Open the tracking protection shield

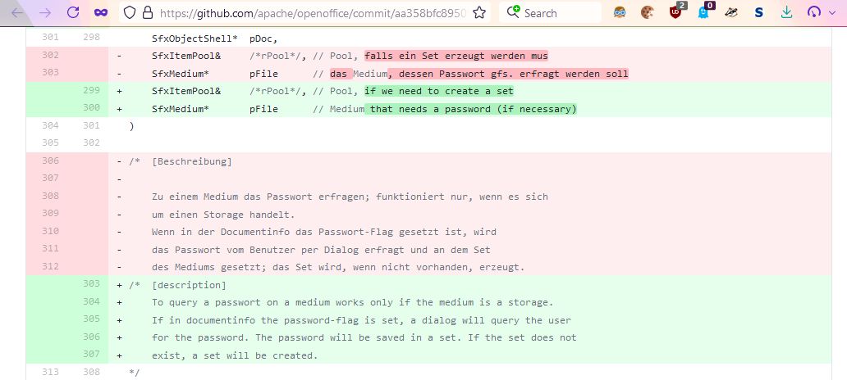click(x=128, y=13)
